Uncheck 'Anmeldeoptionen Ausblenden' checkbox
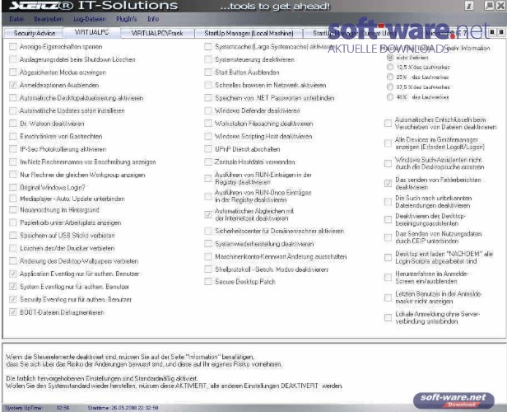The width and height of the screenshot is (507, 412). [x=13, y=85]
